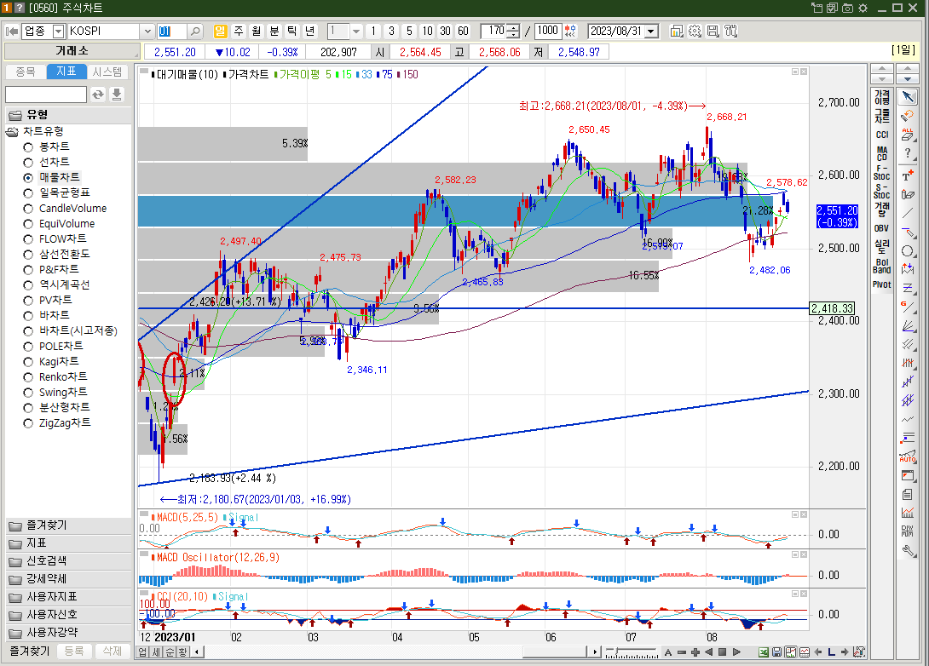Open the wrench settings tool in right toolbar

click(908, 552)
